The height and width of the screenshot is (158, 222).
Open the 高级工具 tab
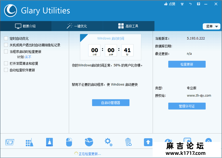click(x=129, y=26)
